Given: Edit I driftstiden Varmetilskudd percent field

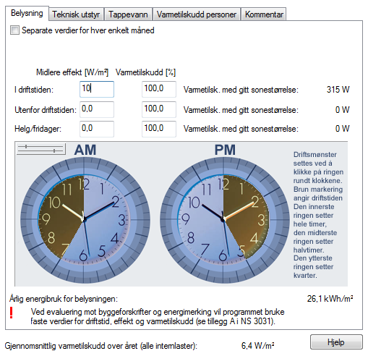Looking at the screenshot, I should pyautogui.click(x=159, y=89).
